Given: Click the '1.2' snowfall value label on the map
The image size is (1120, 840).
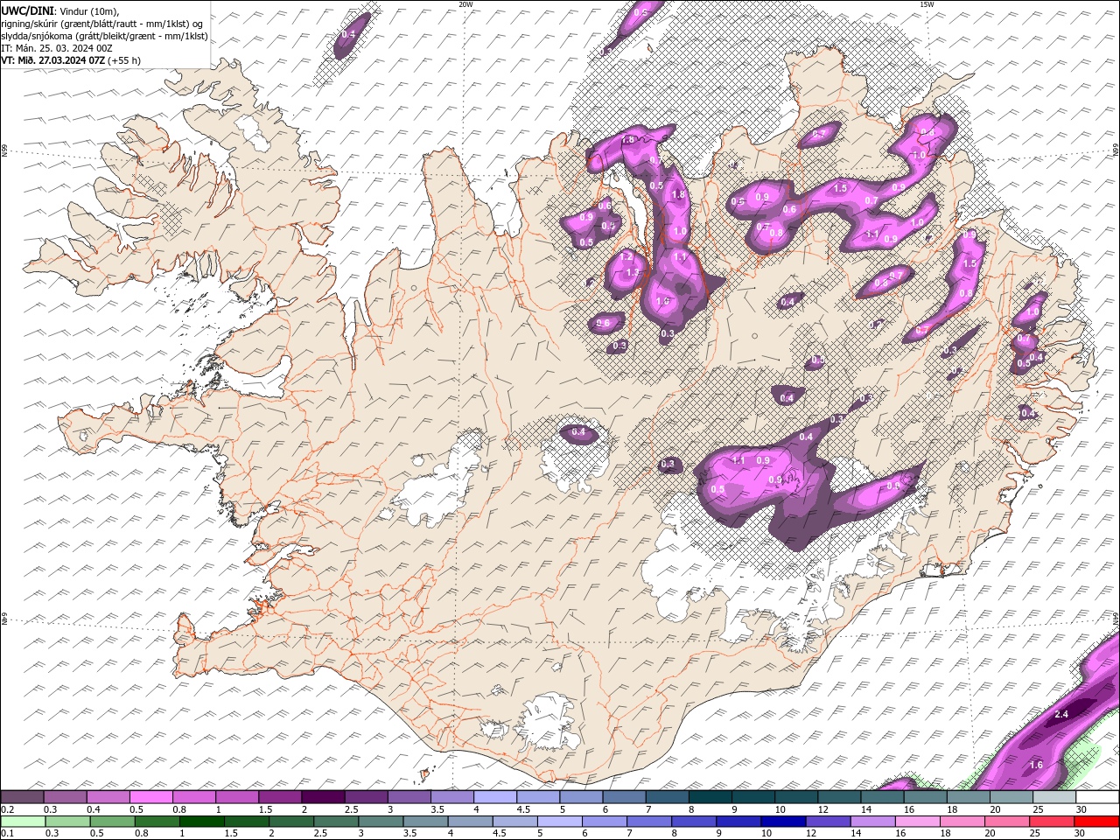Looking at the screenshot, I should point(626,257).
